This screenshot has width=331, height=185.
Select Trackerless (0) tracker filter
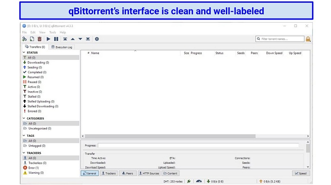(x=51, y=163)
